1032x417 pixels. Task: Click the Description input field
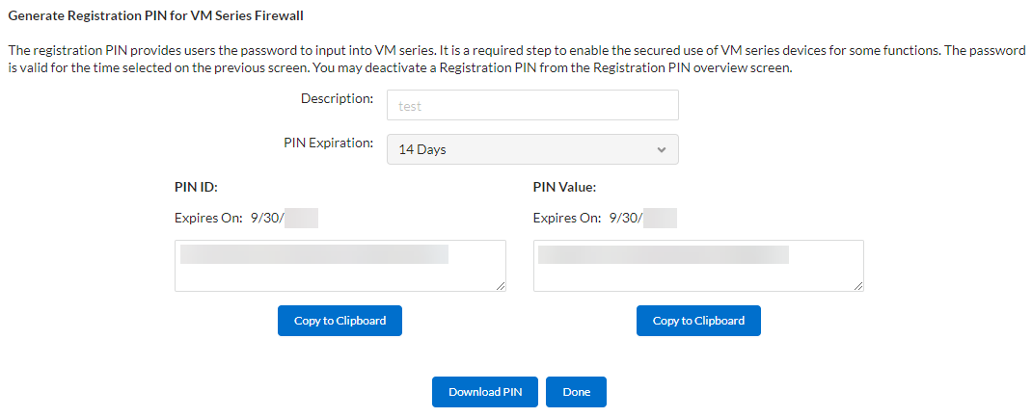[x=532, y=106]
